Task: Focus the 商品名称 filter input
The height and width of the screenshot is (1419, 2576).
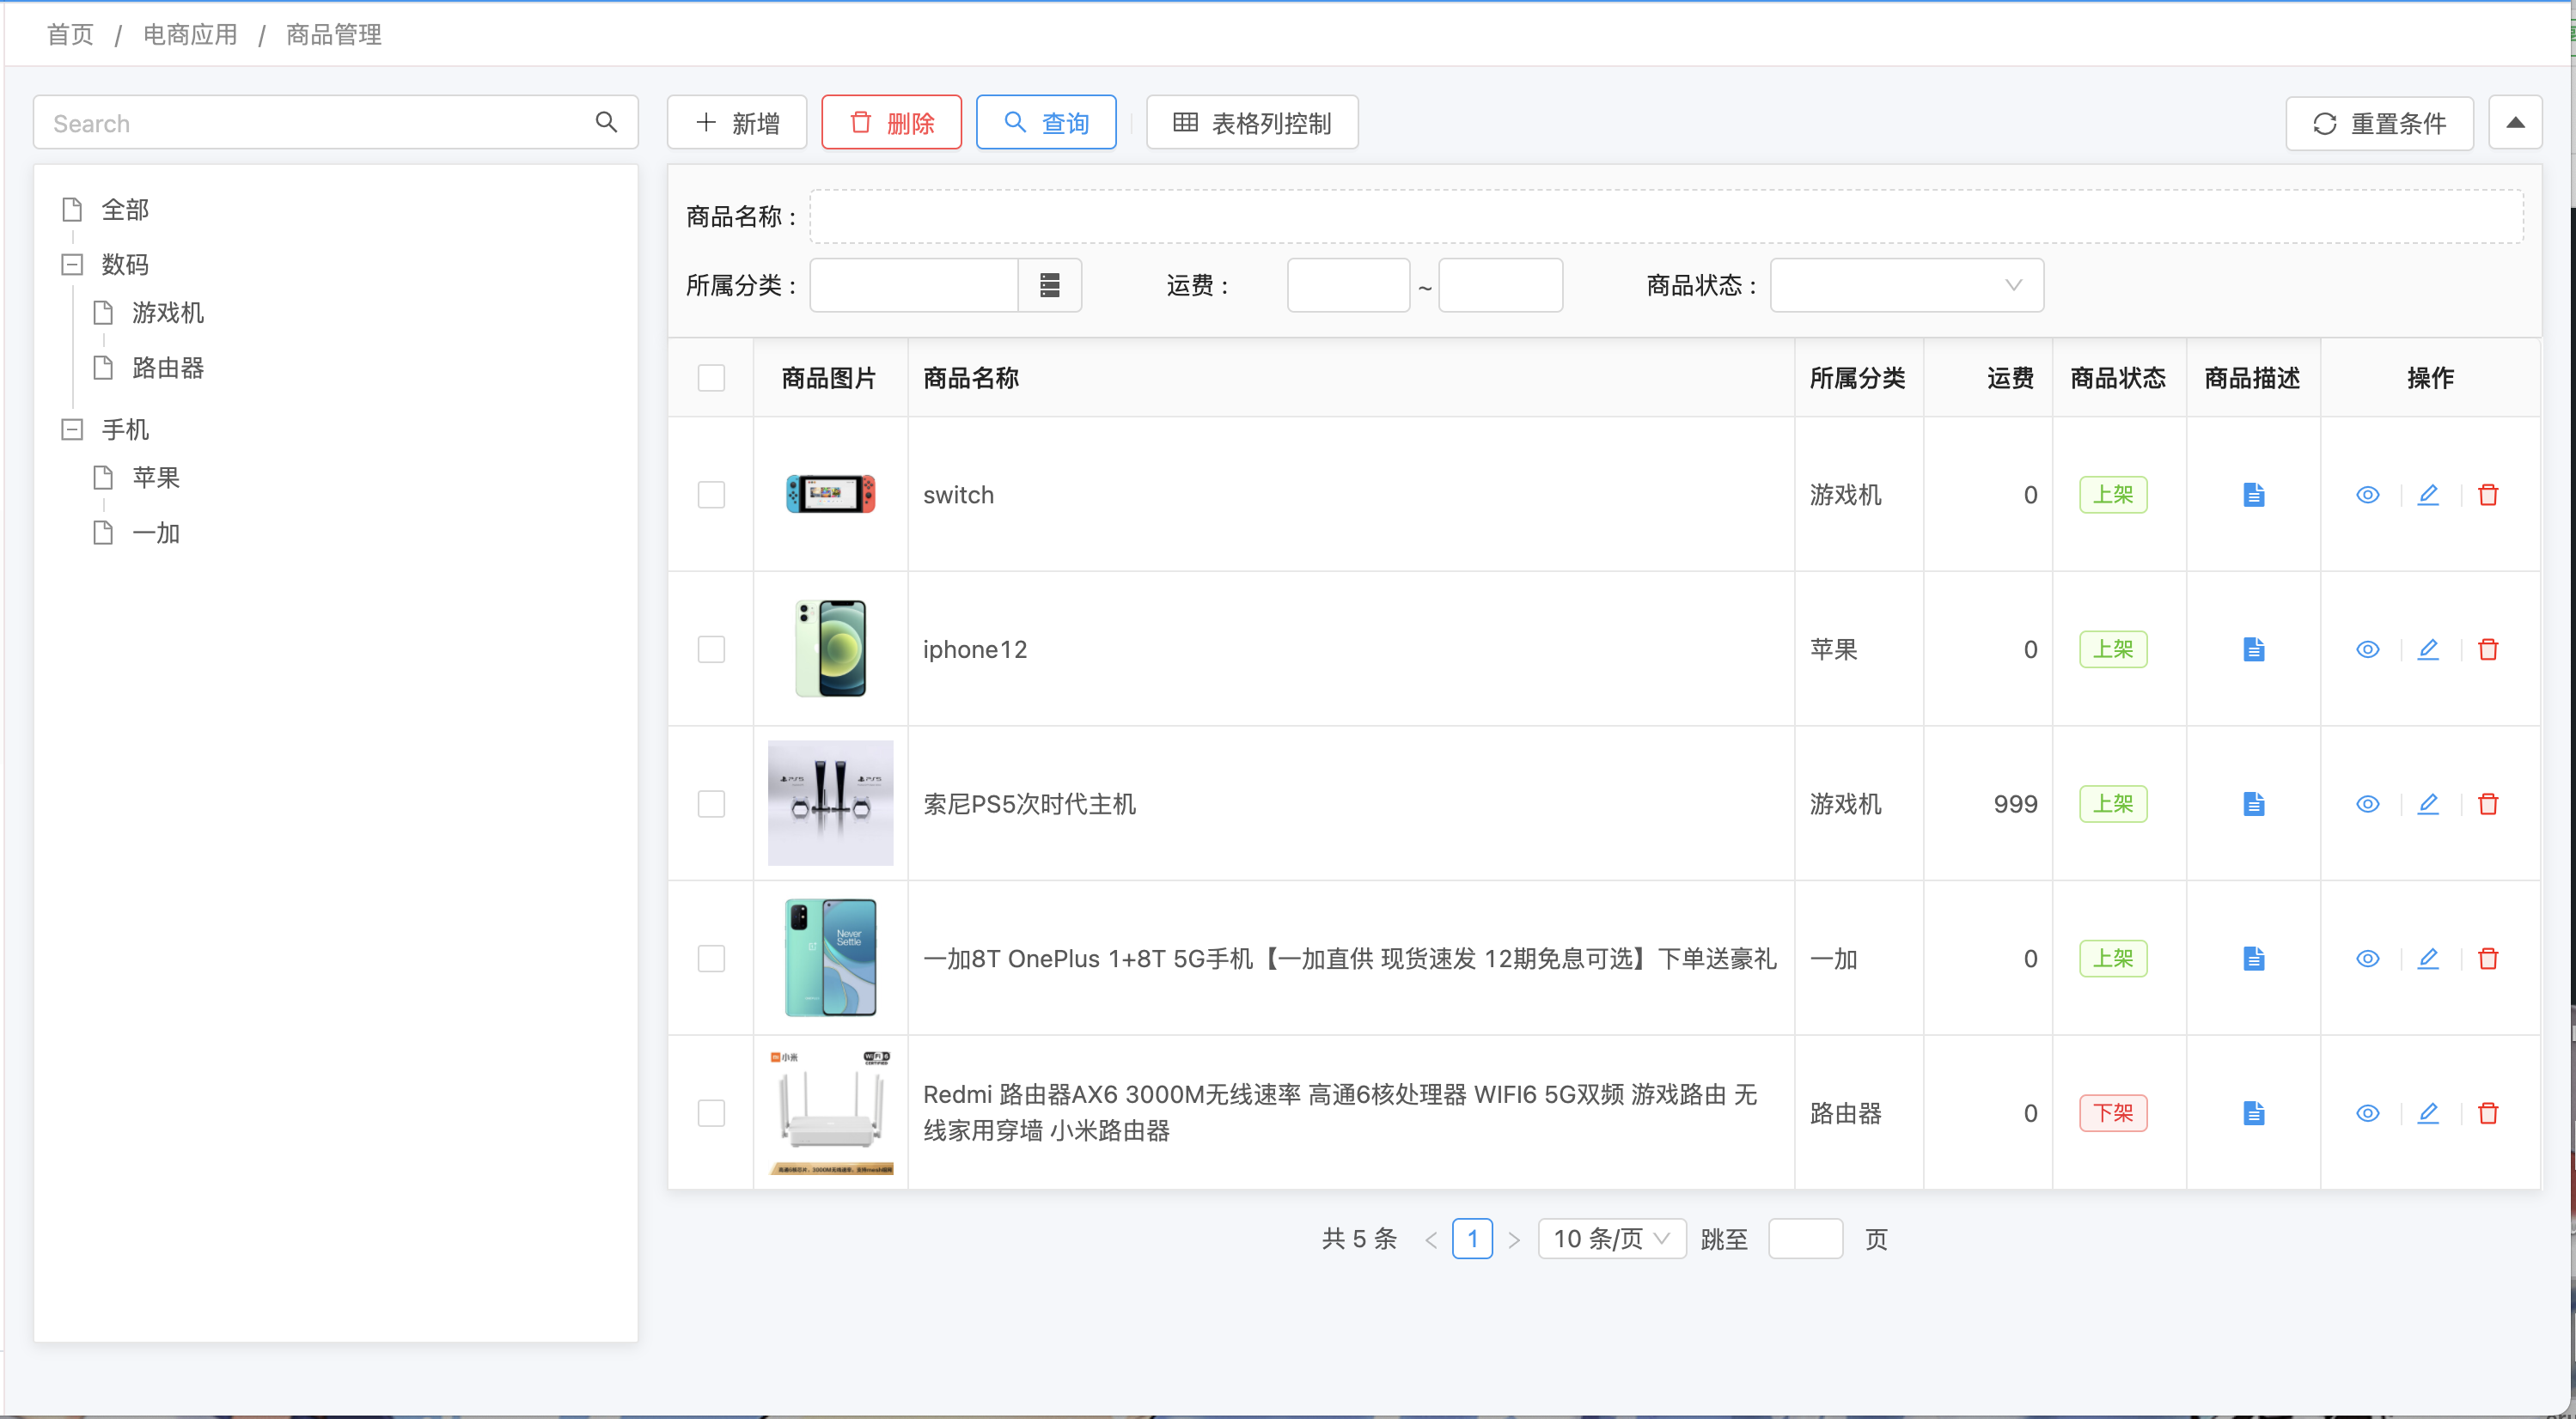Action: click(x=1666, y=217)
